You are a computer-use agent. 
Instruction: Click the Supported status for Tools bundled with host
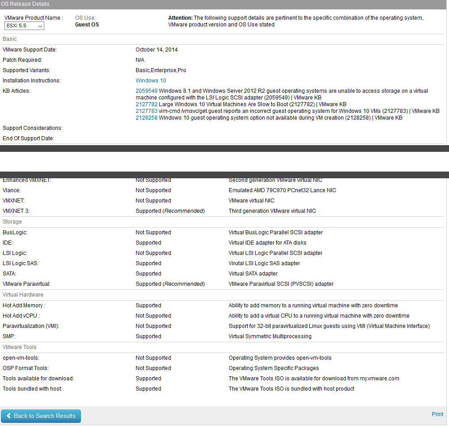coord(148,389)
